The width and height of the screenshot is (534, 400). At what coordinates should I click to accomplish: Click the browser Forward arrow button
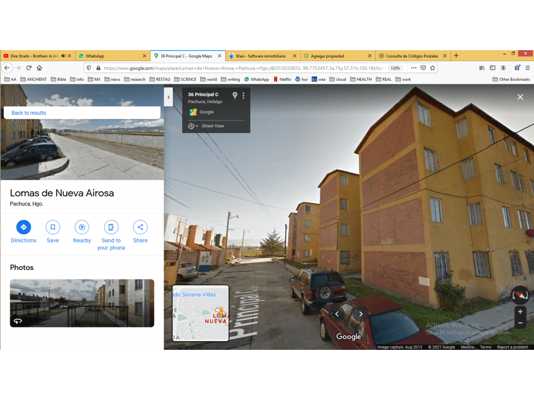(x=18, y=68)
